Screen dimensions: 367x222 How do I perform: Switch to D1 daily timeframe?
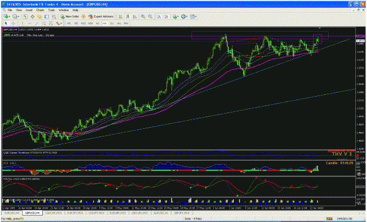(112, 23)
